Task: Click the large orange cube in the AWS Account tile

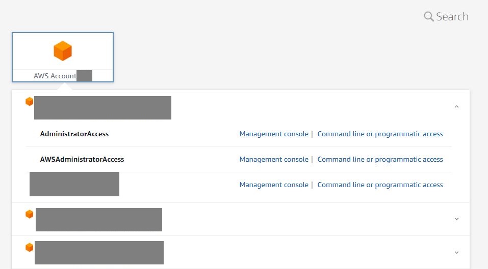Action: pos(63,51)
